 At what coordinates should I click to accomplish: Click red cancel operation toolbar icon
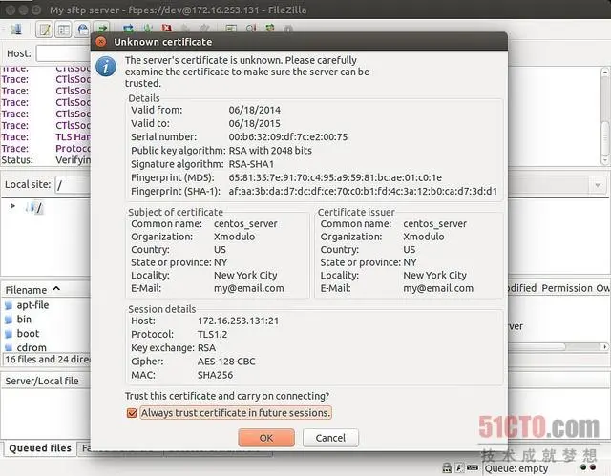(167, 28)
